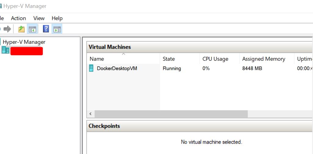Click the Forward arrow toolbar icon

coord(7,29)
